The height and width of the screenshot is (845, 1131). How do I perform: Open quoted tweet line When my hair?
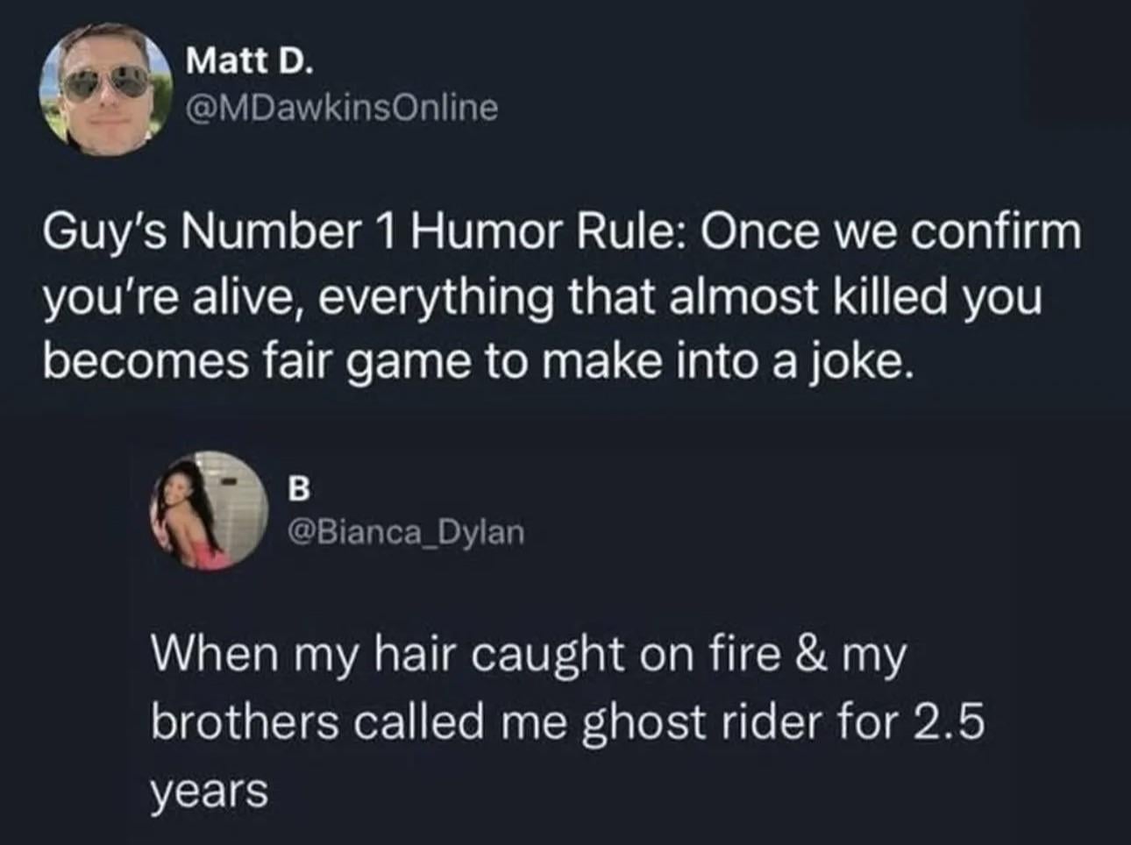point(529,657)
